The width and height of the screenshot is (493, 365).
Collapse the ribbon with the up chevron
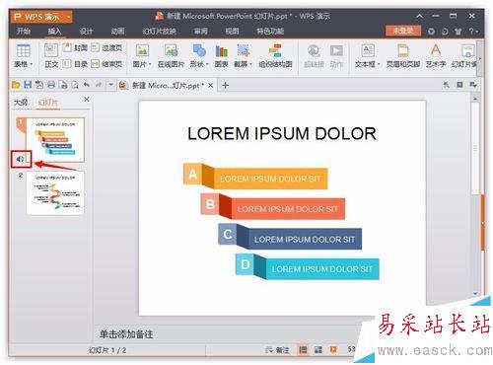(x=420, y=16)
